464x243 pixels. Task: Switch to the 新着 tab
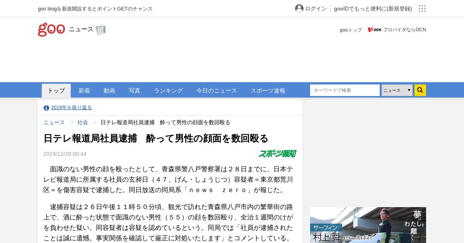pyautogui.click(x=84, y=91)
